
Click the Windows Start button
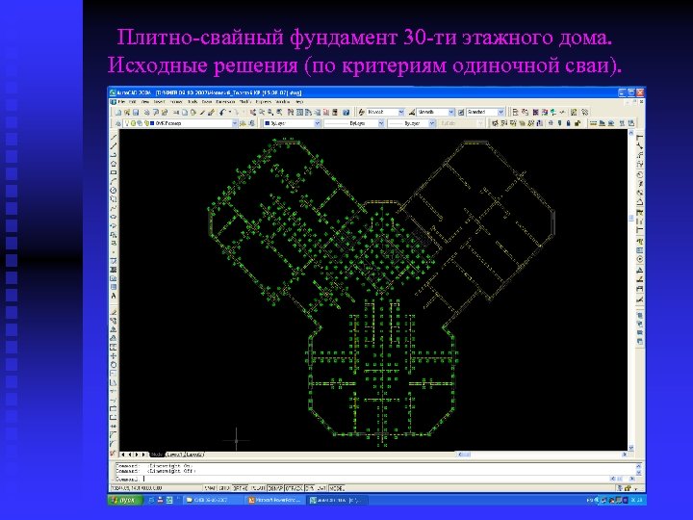[125, 500]
